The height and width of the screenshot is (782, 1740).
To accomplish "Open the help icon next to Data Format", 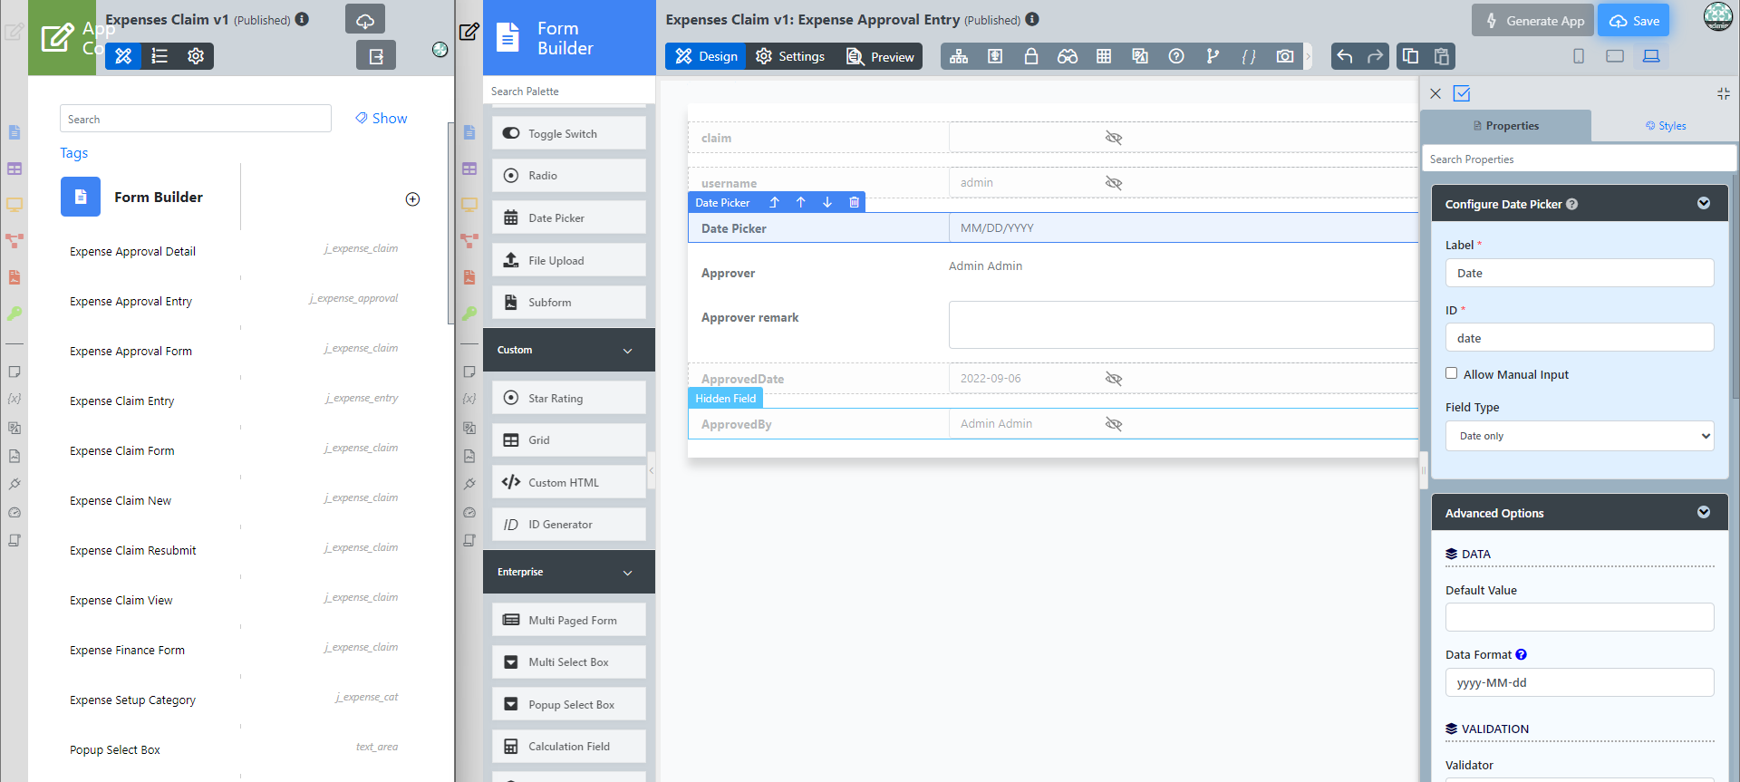I will click(x=1522, y=654).
